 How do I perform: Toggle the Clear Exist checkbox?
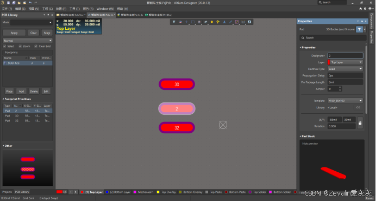[36, 46]
